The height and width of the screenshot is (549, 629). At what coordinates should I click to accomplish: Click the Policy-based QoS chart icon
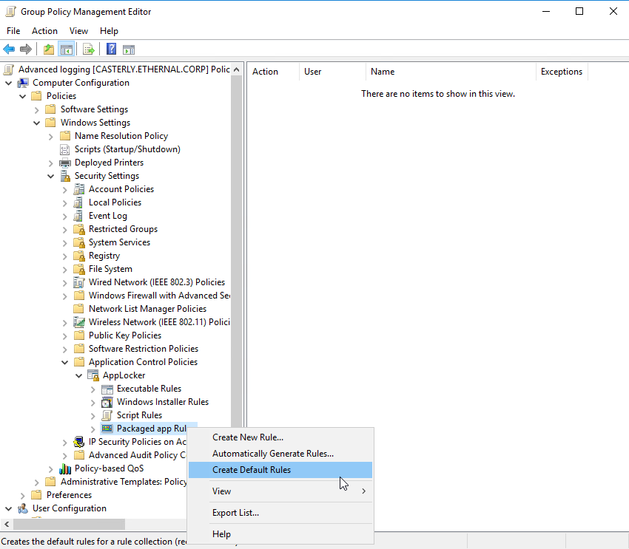point(65,468)
